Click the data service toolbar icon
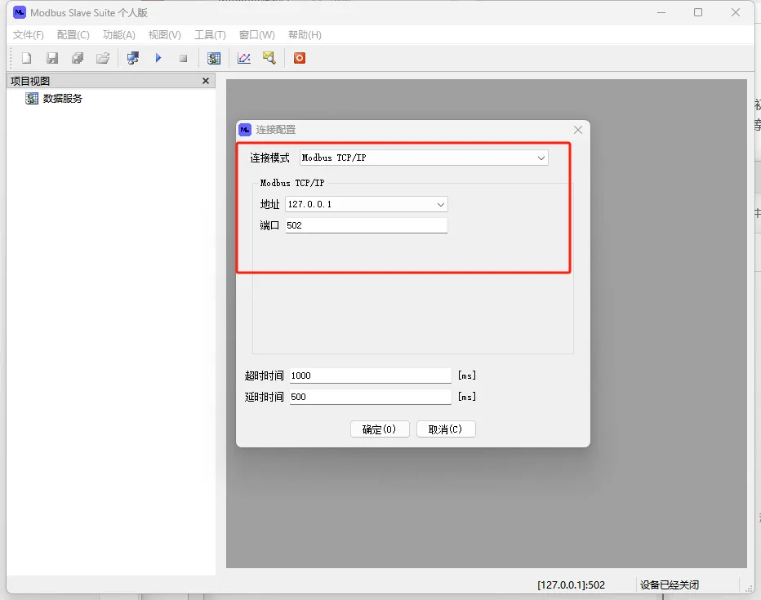Screen dimensions: 761x600 coord(214,58)
